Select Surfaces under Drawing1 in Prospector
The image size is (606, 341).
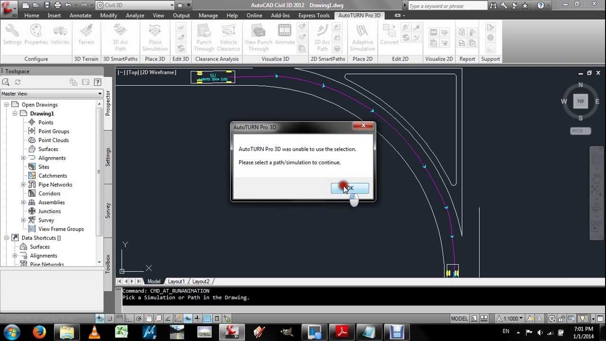(48, 149)
